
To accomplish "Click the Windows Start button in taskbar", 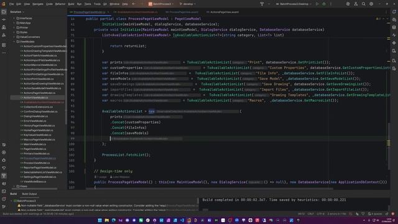I will point(99,220).
